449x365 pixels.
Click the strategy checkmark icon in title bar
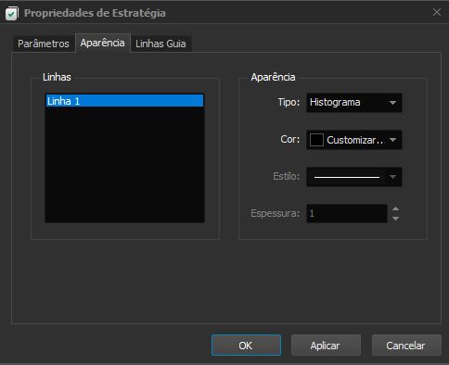pos(11,14)
